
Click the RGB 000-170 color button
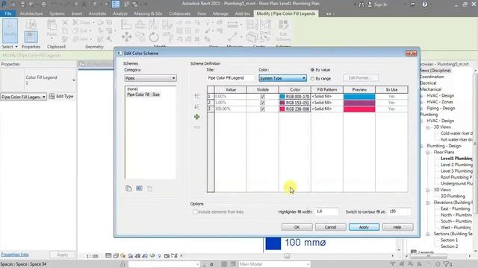[x=295, y=96]
